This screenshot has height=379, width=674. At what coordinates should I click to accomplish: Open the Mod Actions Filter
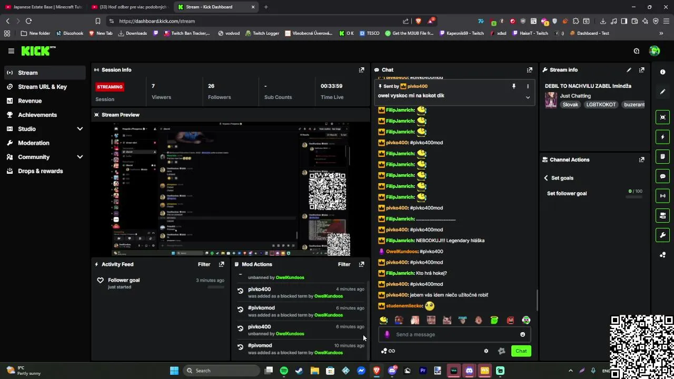coord(344,264)
